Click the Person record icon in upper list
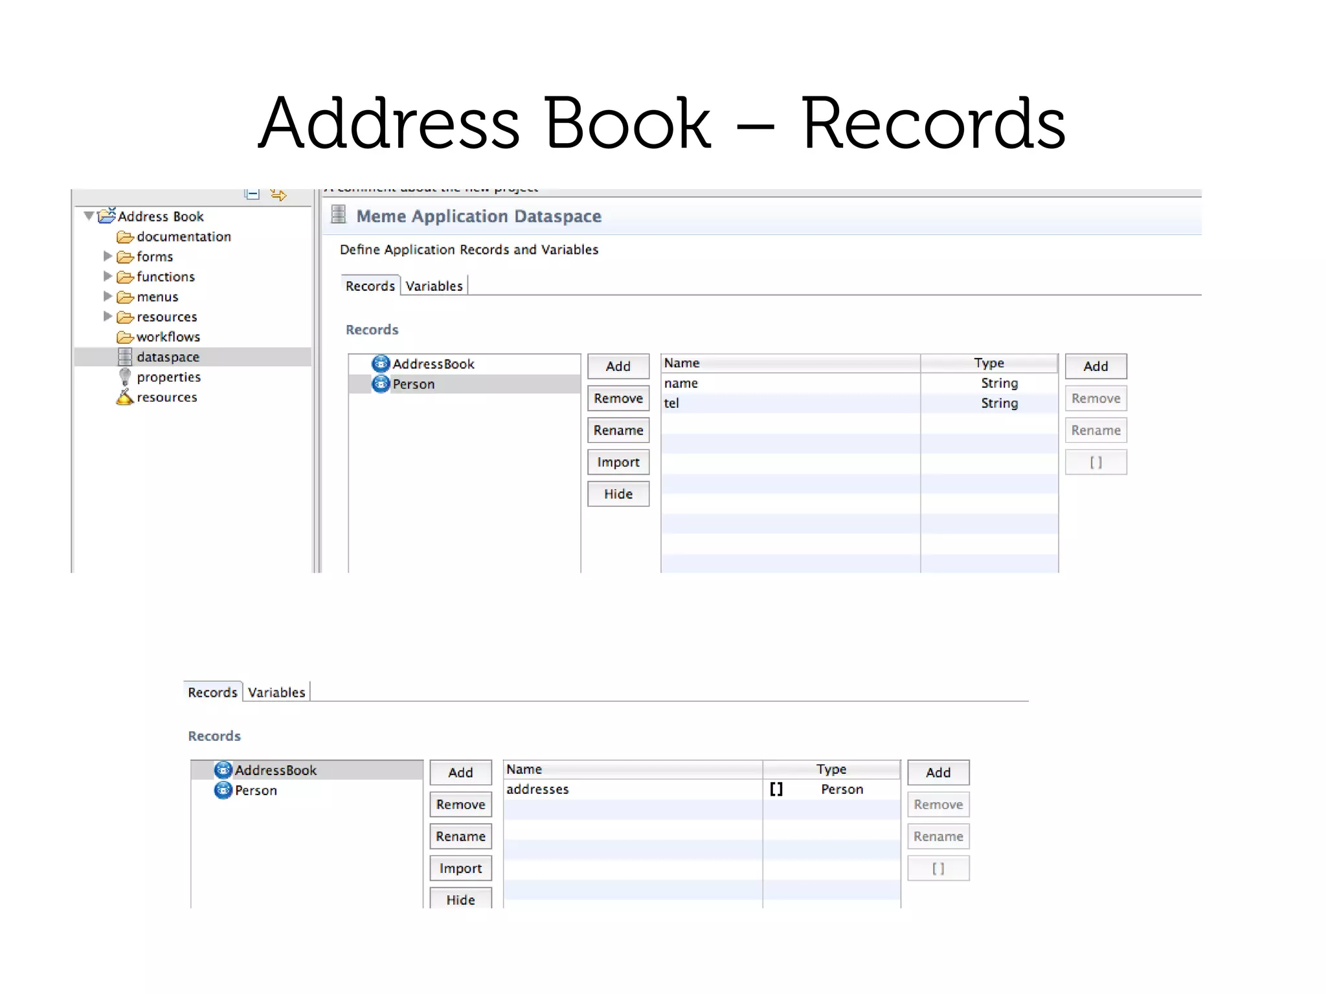The height and width of the screenshot is (994, 1326). pos(381,384)
